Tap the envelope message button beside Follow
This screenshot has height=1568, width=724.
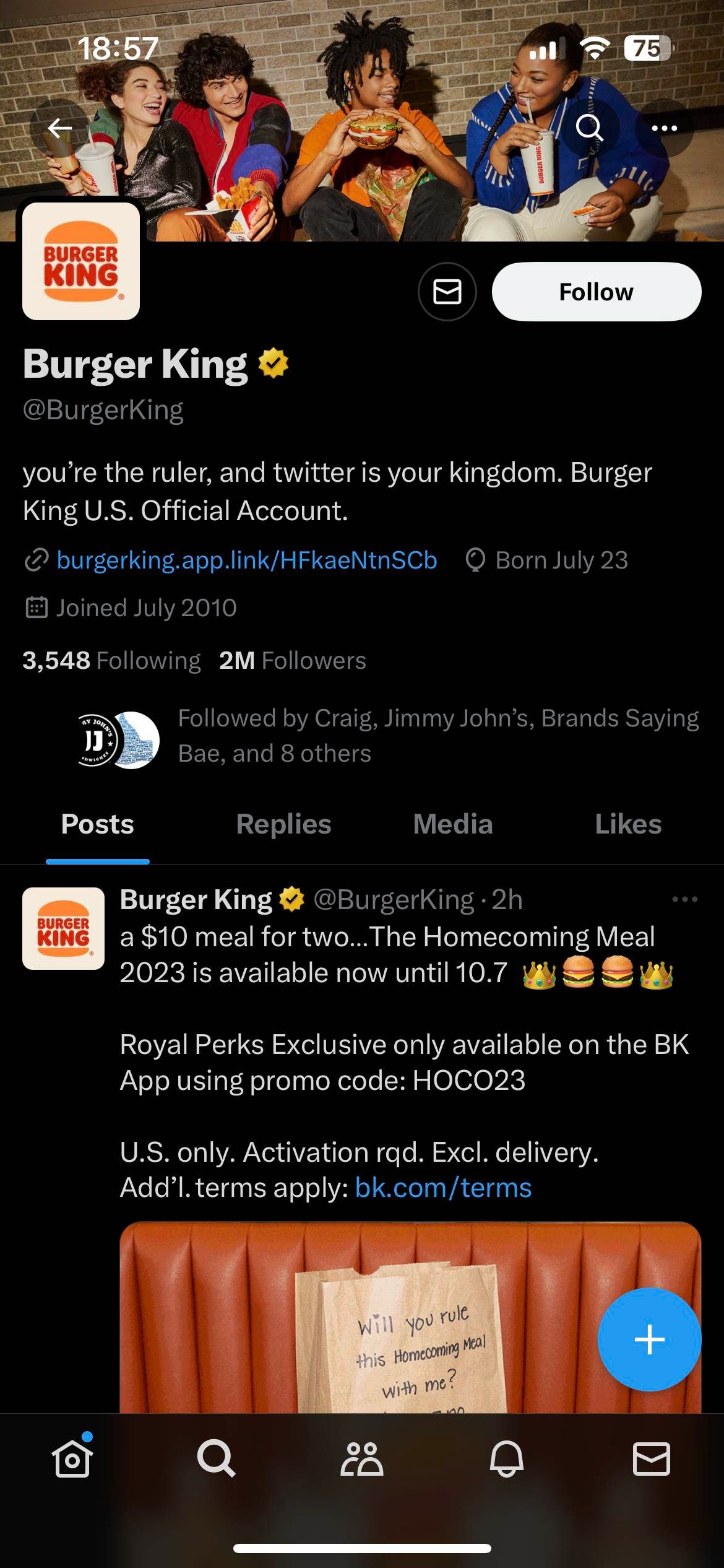(447, 292)
